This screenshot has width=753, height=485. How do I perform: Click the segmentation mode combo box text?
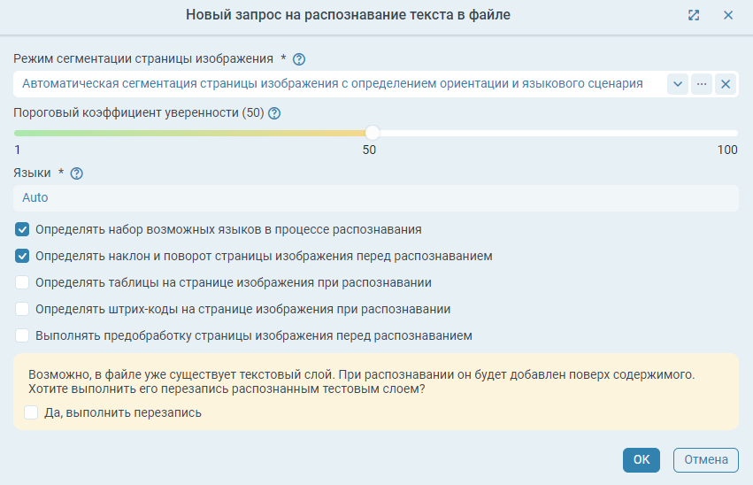pyautogui.click(x=332, y=84)
